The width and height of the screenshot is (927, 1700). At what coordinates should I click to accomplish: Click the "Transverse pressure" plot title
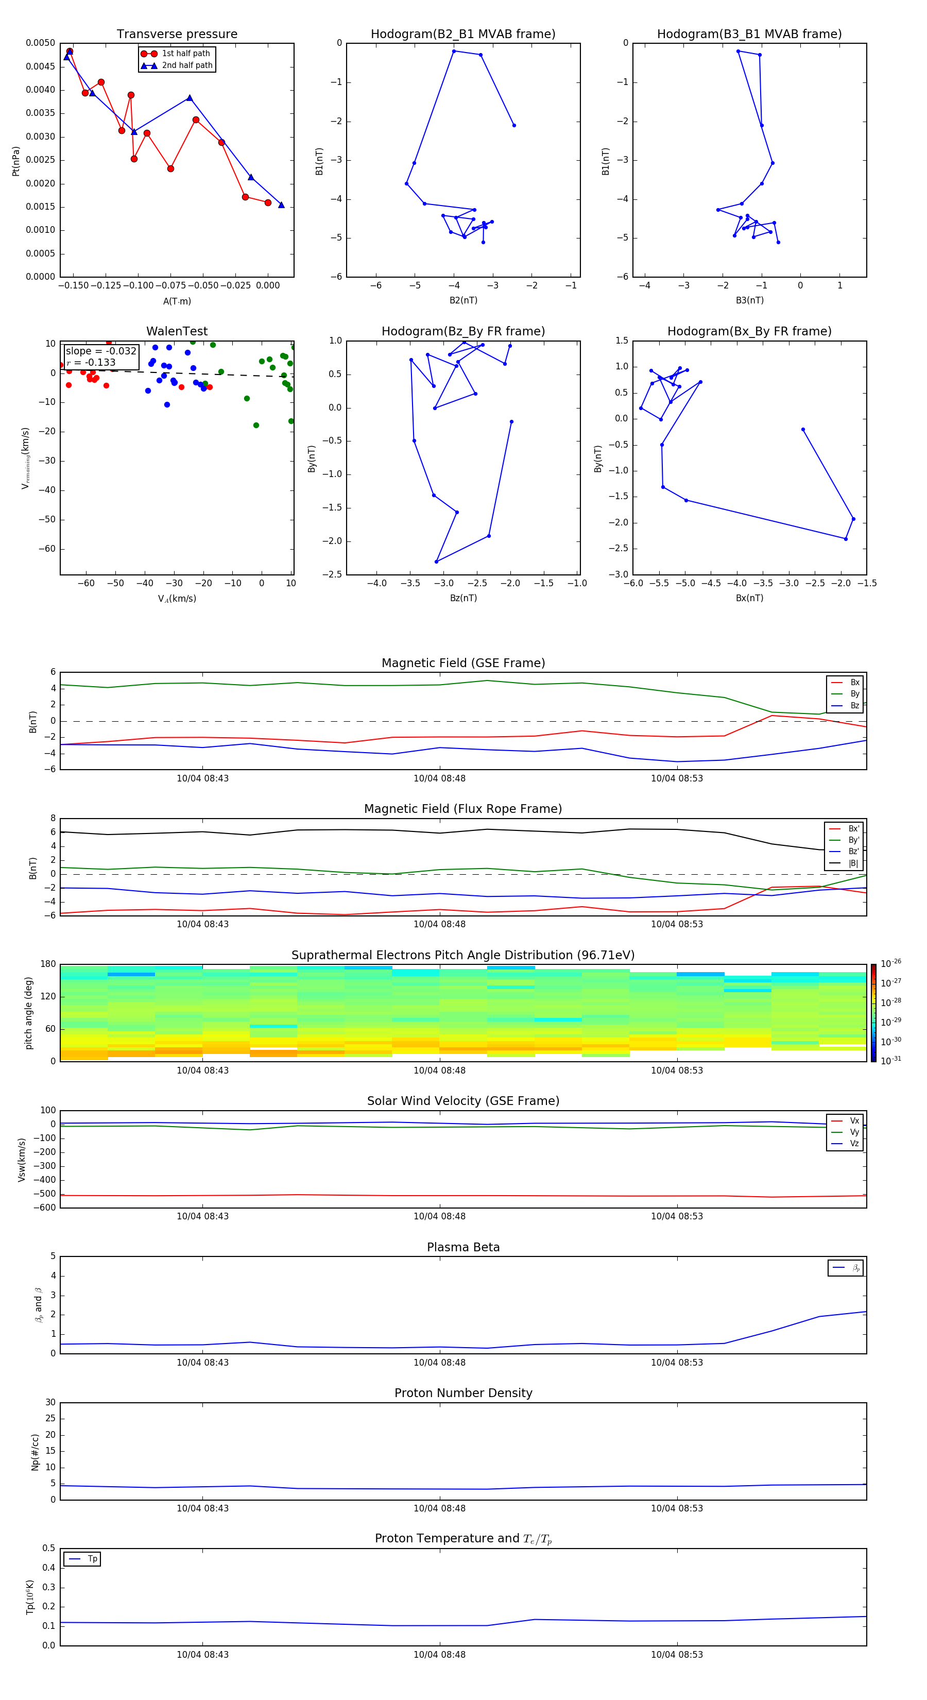tap(177, 35)
